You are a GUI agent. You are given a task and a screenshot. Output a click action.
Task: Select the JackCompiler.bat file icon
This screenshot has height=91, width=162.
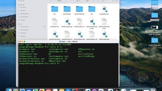[55, 34]
